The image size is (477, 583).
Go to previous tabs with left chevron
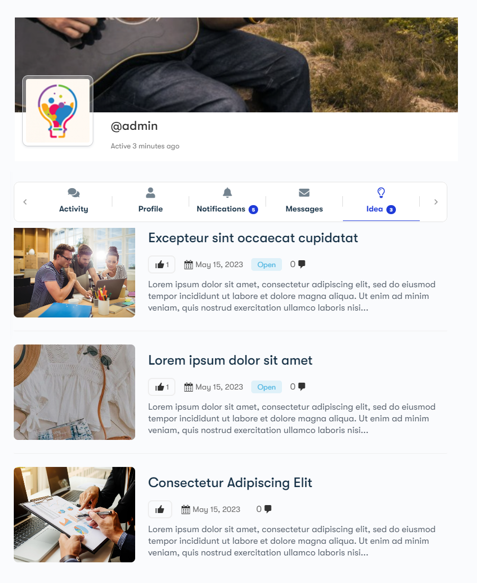25,202
